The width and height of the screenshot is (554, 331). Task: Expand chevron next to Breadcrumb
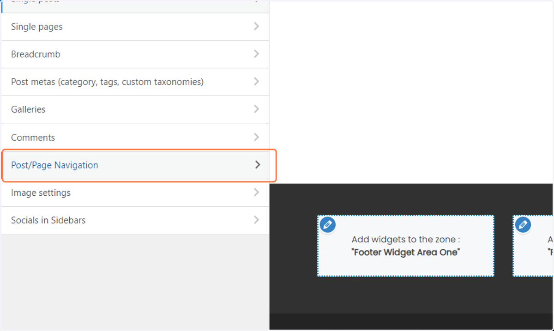coord(257,54)
